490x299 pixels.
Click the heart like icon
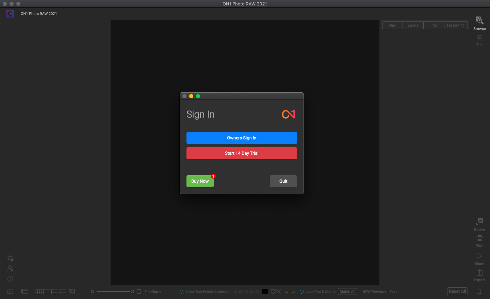coord(273,291)
